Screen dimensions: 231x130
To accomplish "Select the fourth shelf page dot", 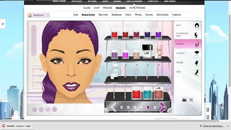I will pos(141,107).
